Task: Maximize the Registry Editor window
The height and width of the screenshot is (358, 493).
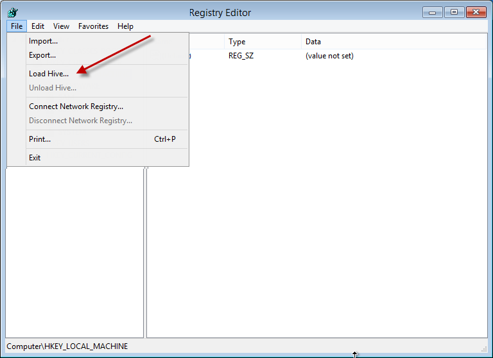Action: pos(454,12)
